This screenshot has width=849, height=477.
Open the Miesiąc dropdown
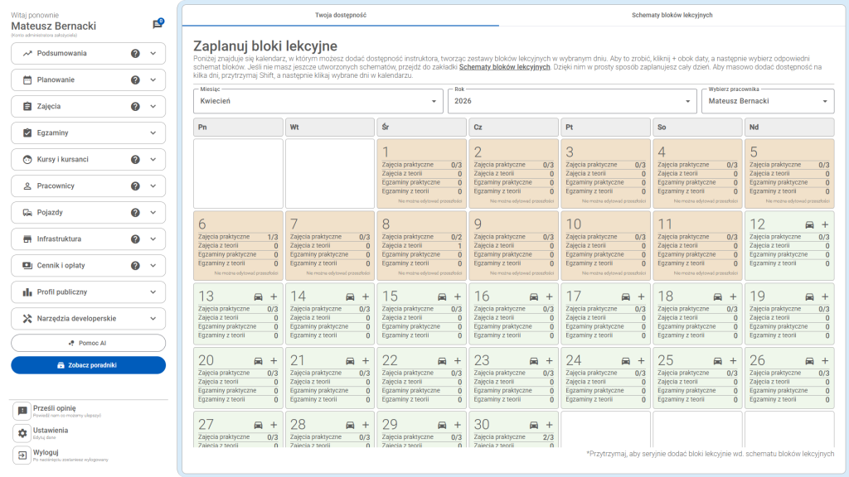[318, 101]
